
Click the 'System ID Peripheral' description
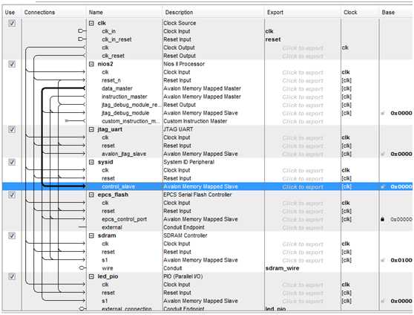pos(188,162)
